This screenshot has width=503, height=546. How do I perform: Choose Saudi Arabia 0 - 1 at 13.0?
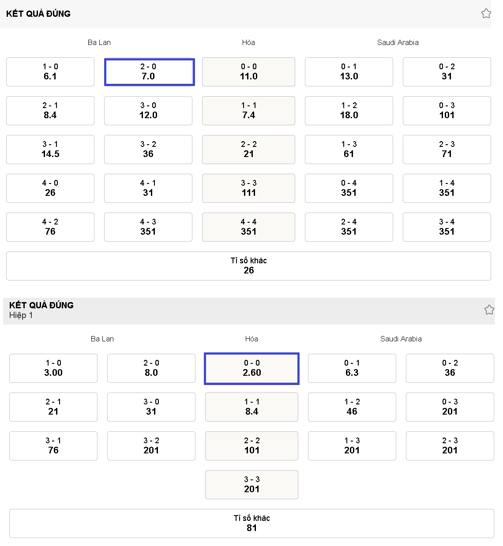coord(349,72)
